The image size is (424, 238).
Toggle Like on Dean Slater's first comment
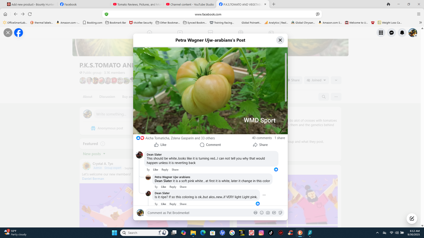tap(156, 170)
